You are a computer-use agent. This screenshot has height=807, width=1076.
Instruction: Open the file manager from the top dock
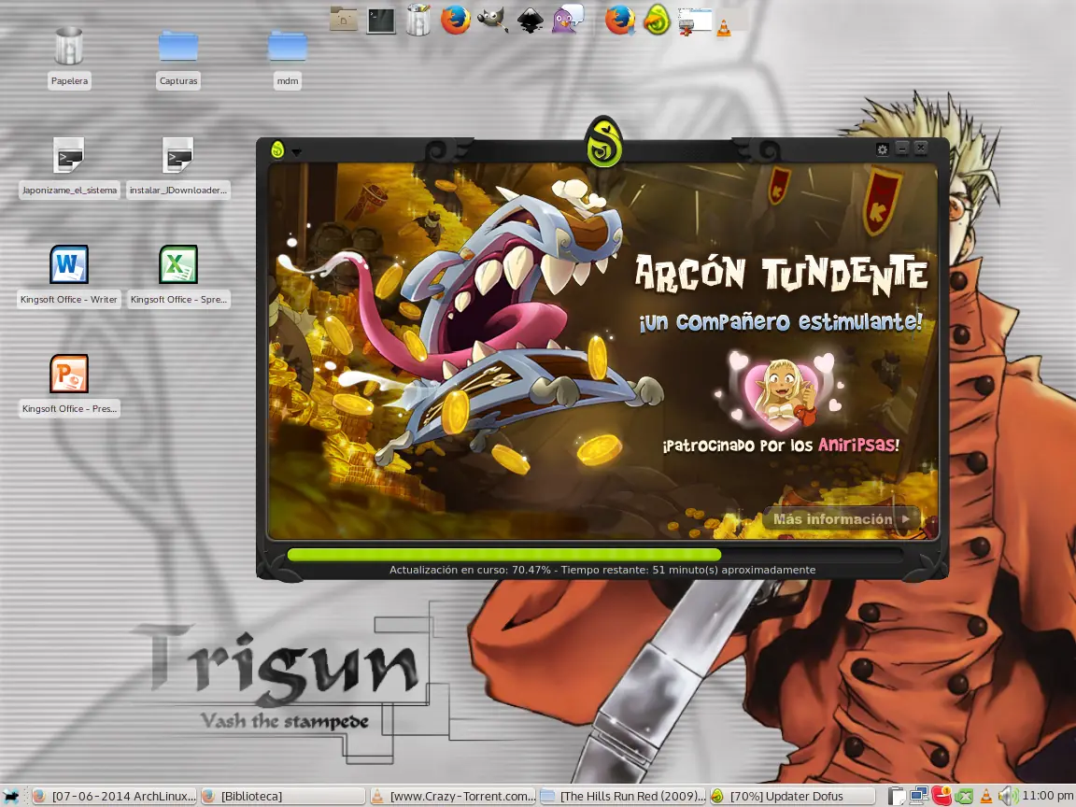344,20
